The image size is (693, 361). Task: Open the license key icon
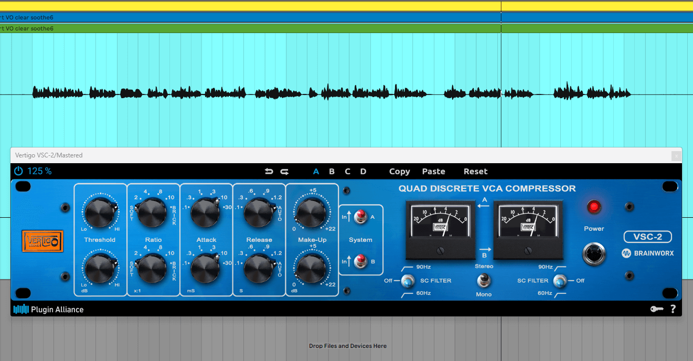point(657,309)
